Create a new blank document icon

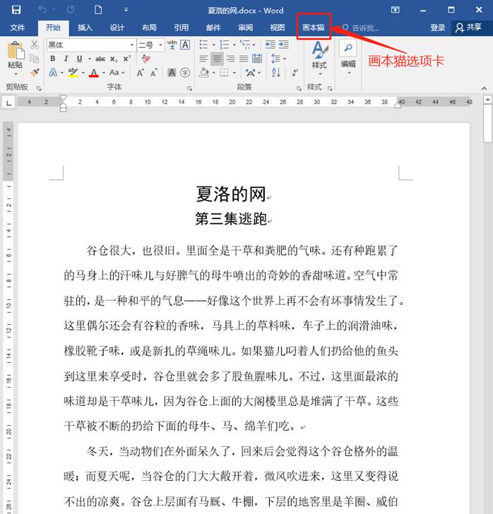97,9
